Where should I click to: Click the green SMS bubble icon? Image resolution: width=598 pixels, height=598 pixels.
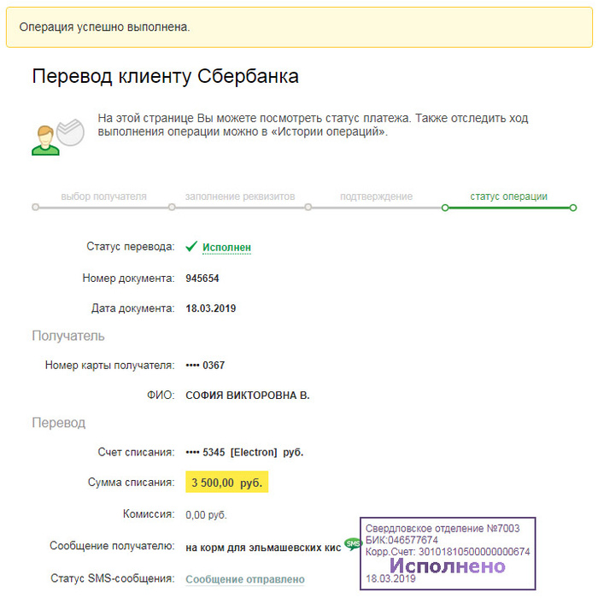click(x=352, y=543)
